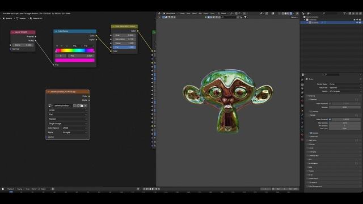Click the Max Samples field
Viewport: 363px width, 204px height.
pos(345,123)
